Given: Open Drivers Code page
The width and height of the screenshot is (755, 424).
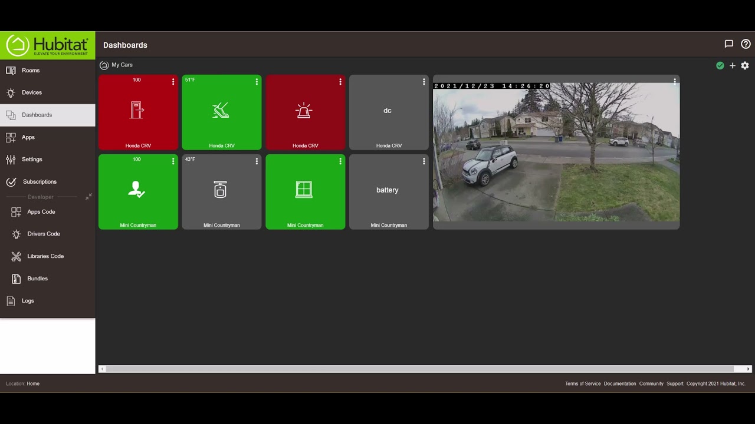Looking at the screenshot, I should pos(47,234).
